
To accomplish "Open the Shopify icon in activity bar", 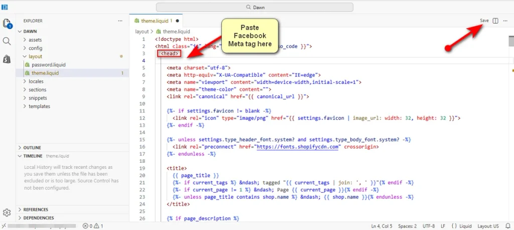I will tap(7, 59).
